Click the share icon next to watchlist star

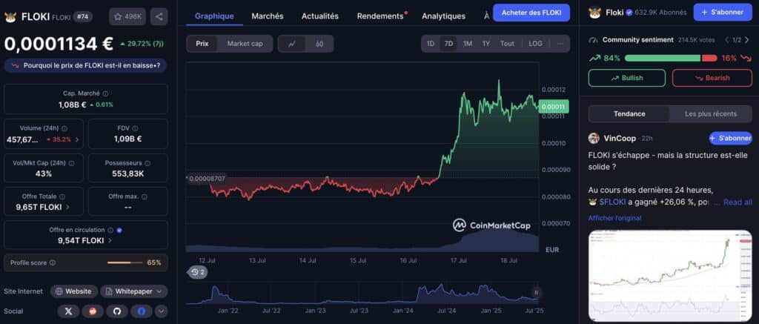tap(159, 16)
